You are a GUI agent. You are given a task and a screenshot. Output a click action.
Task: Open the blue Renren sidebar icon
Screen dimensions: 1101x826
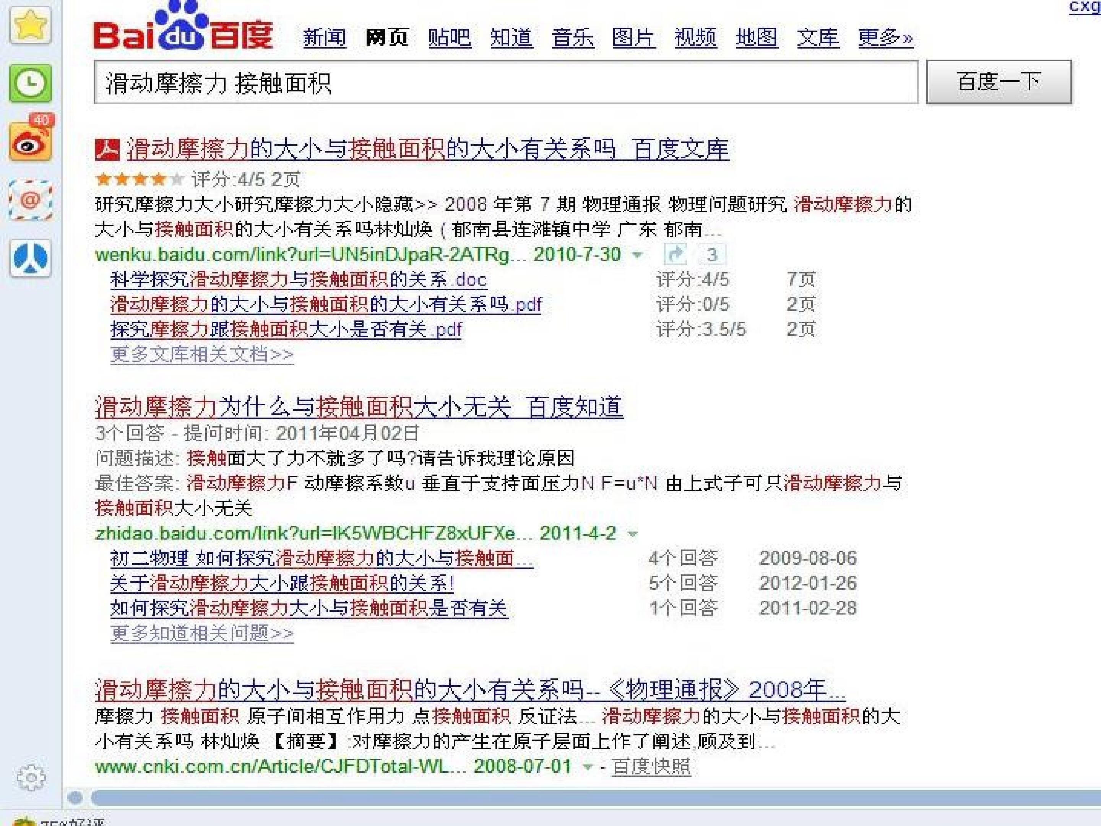(x=30, y=258)
